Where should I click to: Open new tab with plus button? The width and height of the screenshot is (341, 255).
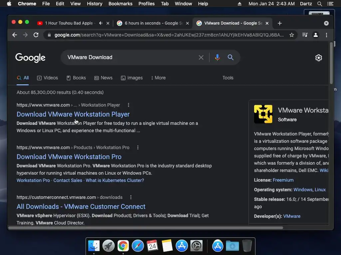(x=280, y=23)
